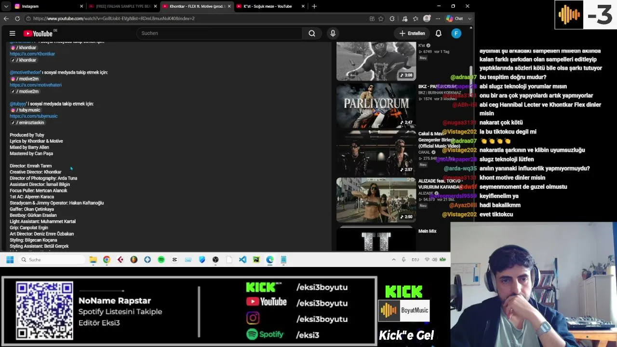Click the YouTube search magnifier button
The image size is (617, 347).
312,33
